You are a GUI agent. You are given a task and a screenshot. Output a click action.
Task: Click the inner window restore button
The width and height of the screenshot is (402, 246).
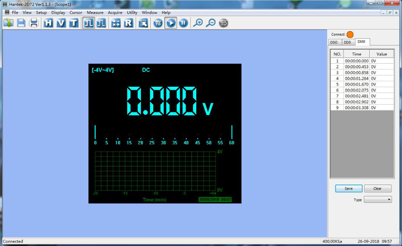click(x=390, y=13)
